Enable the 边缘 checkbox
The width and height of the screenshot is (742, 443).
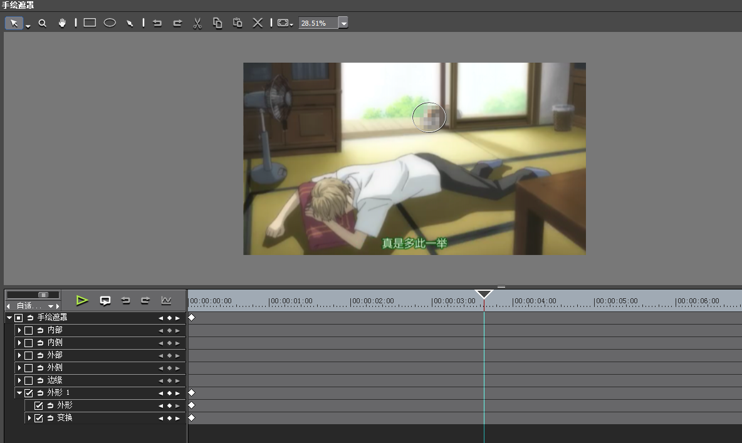coord(28,380)
